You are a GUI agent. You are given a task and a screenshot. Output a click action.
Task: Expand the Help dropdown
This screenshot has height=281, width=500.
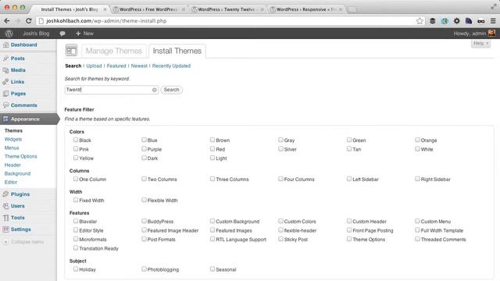click(480, 44)
